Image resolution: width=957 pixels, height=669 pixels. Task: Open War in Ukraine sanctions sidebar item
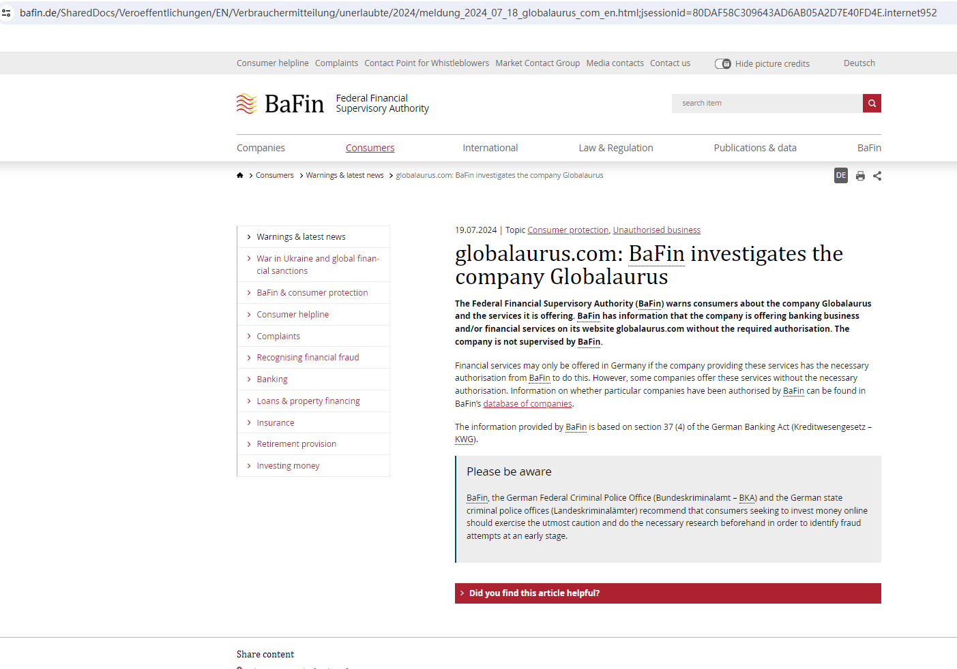pos(318,265)
